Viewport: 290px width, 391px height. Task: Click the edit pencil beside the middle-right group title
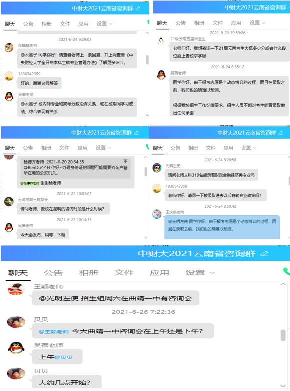tap(281, 133)
